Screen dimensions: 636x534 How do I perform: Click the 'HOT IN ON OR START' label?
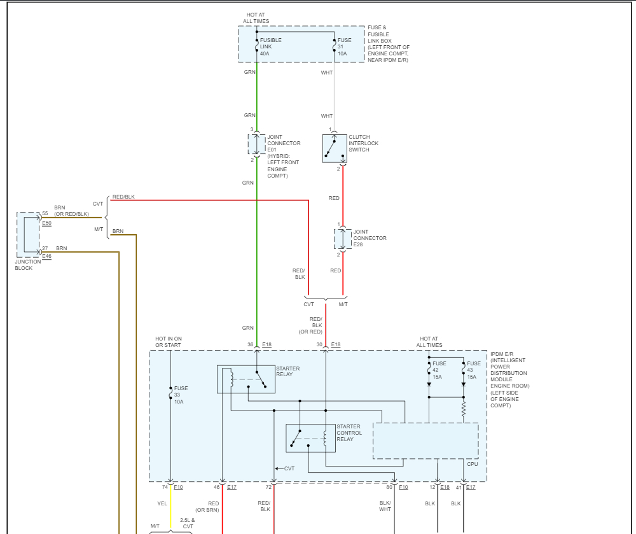click(x=169, y=342)
